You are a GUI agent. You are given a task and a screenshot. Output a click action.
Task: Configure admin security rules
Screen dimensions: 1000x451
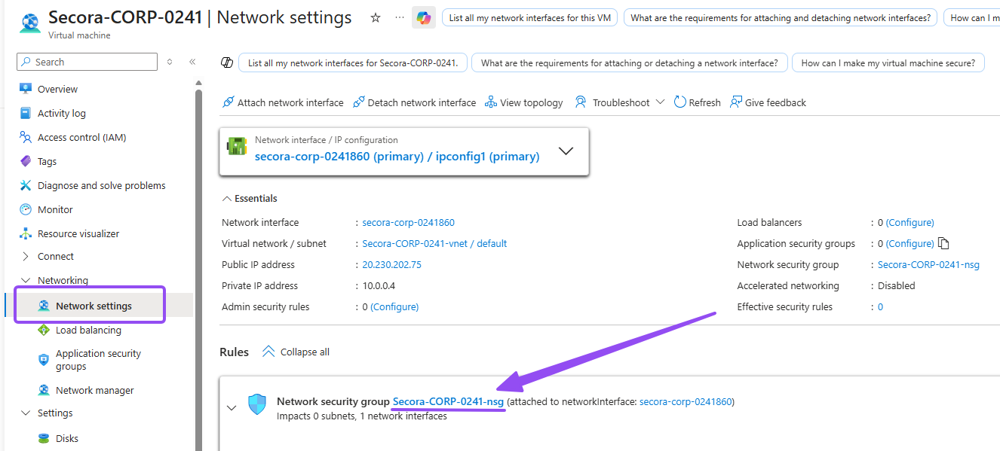point(394,306)
